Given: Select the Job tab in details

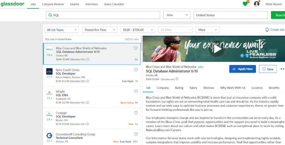Looking at the screenshot, I should (x=148, y=88).
